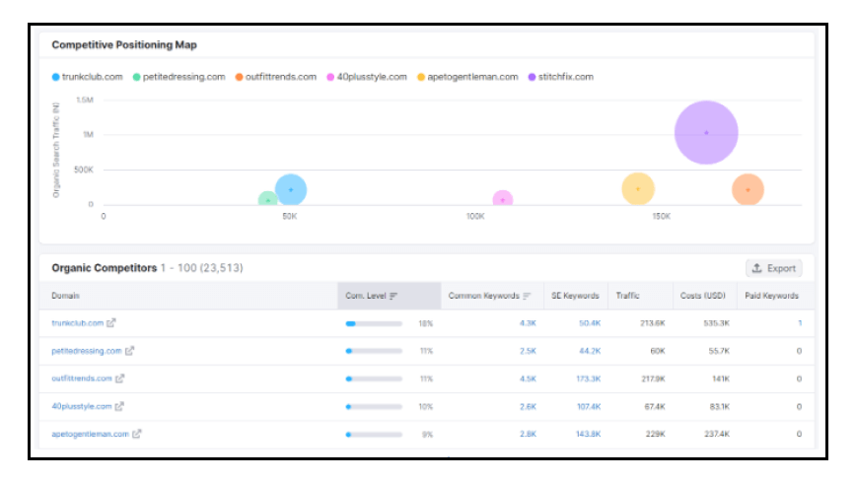855x482 pixels.
Task: Open 2.6K common keywords for 40plusstyle.com
Action: pyautogui.click(x=528, y=407)
